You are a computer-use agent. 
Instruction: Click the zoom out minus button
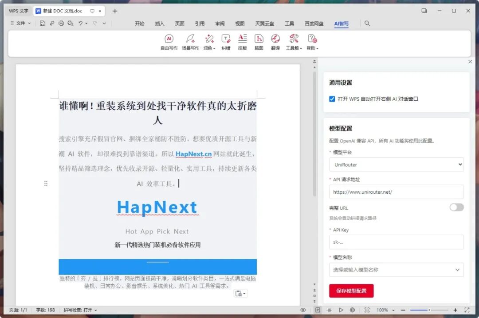[x=403, y=310]
